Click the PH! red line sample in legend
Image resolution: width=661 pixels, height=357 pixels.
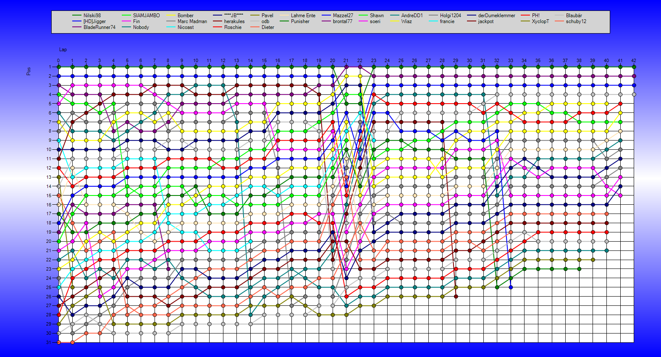525,16
